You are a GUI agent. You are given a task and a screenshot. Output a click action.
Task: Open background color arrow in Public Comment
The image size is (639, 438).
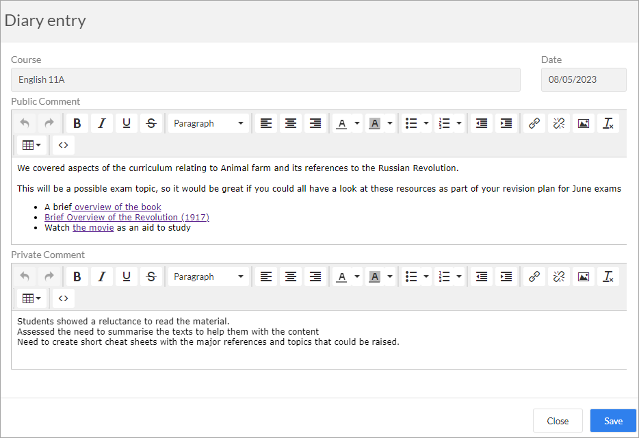point(390,123)
